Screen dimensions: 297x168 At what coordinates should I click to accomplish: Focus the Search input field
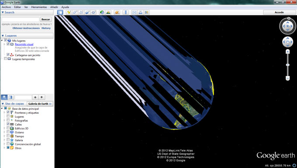click(21, 19)
